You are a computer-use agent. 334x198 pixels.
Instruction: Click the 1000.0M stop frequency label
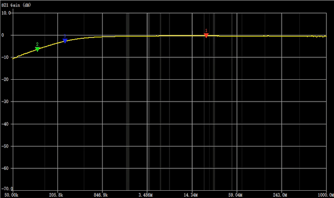[326, 195]
